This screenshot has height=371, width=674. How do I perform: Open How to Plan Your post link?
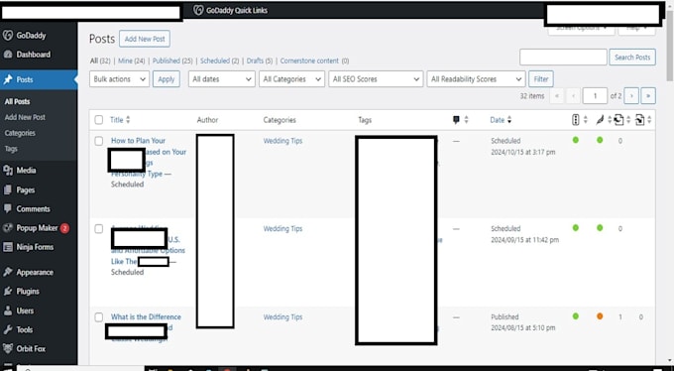[138, 141]
